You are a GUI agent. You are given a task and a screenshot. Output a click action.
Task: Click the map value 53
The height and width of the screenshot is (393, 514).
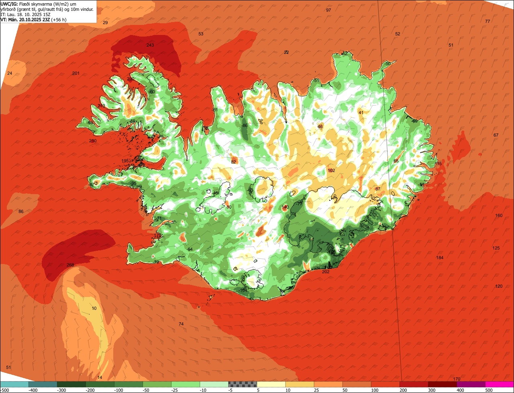click(201, 34)
